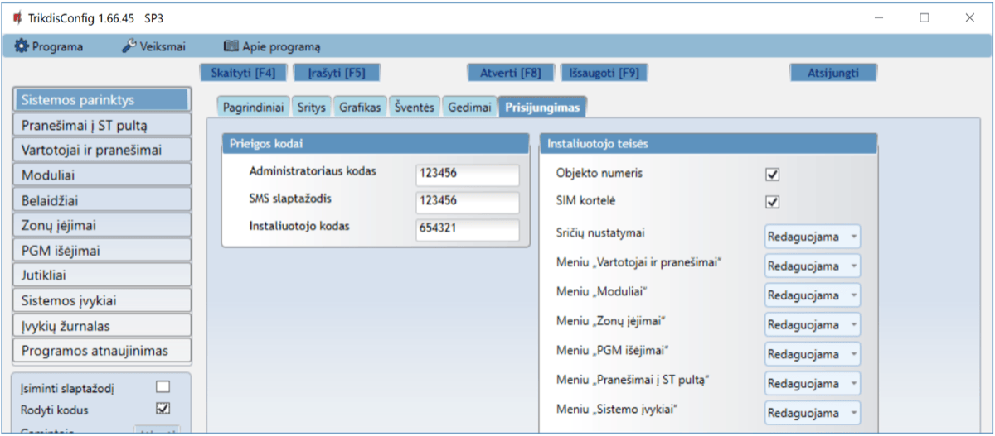Click the Skaityti [F4] button
Image resolution: width=995 pixels, height=436 pixels.
pos(242,73)
